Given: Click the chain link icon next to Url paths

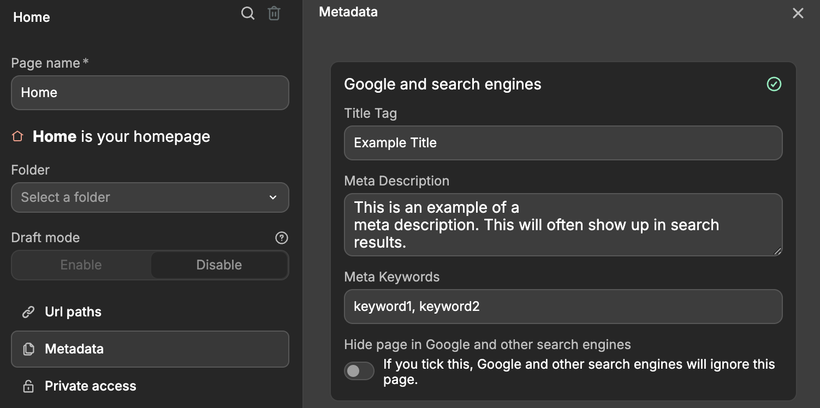Looking at the screenshot, I should point(28,311).
